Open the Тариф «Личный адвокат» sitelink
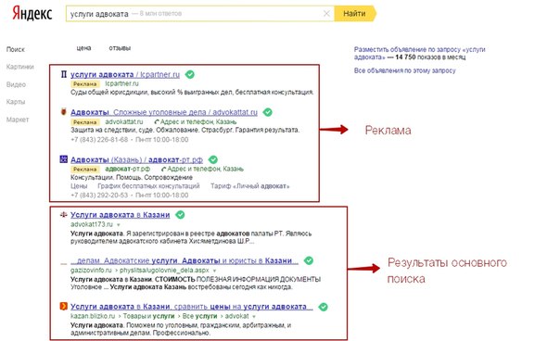This screenshot has width=560, height=341. click(x=249, y=186)
